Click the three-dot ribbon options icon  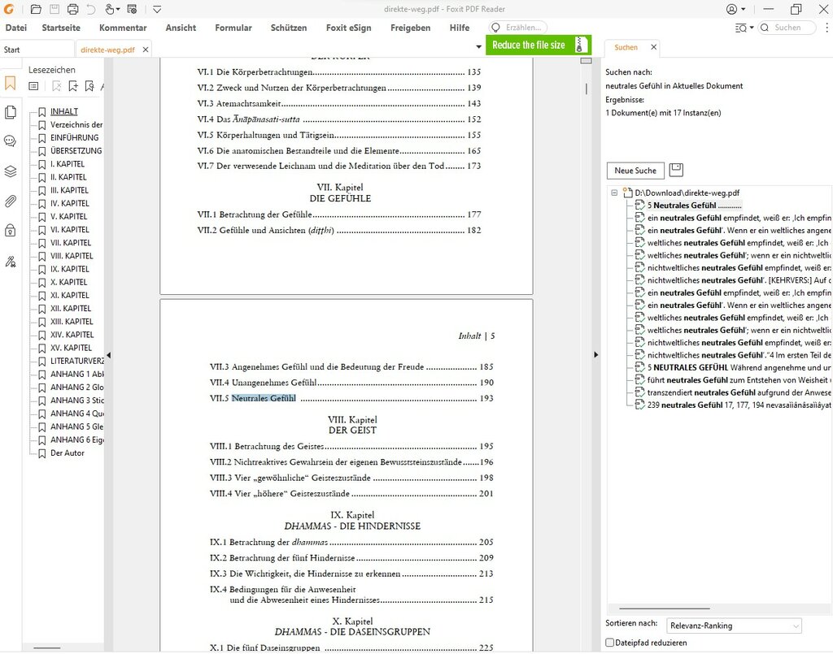coord(826,28)
